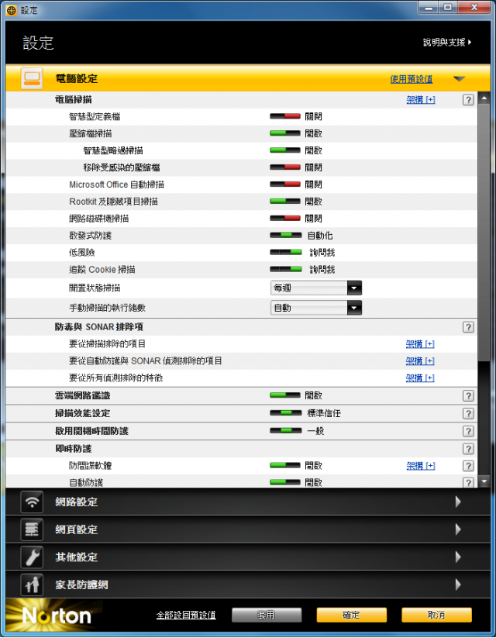Click 架構 link for 要從掃描排除的項目
The image size is (496, 638).
click(x=420, y=344)
